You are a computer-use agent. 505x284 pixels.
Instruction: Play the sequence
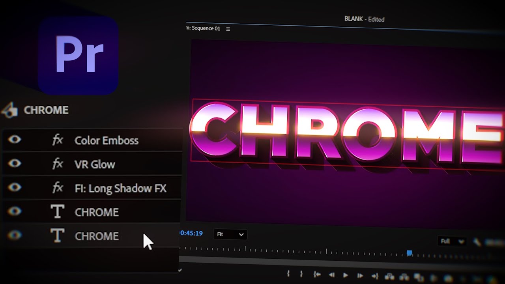pyautogui.click(x=346, y=275)
